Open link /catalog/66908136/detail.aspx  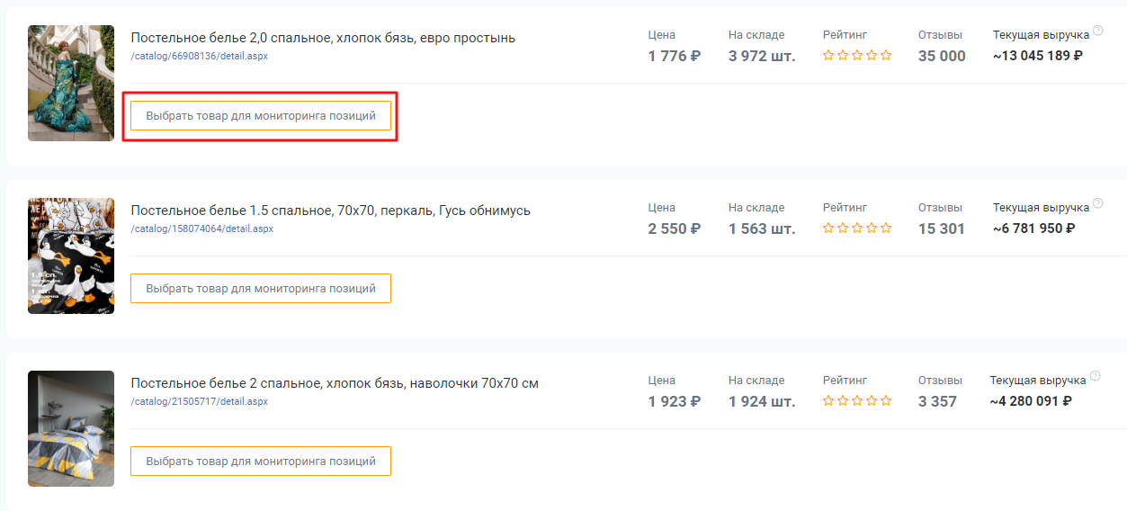click(x=200, y=56)
